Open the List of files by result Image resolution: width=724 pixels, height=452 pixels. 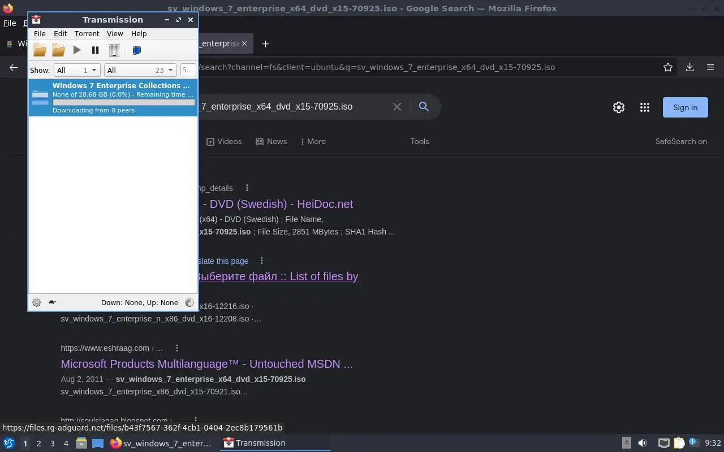pyautogui.click(x=278, y=276)
